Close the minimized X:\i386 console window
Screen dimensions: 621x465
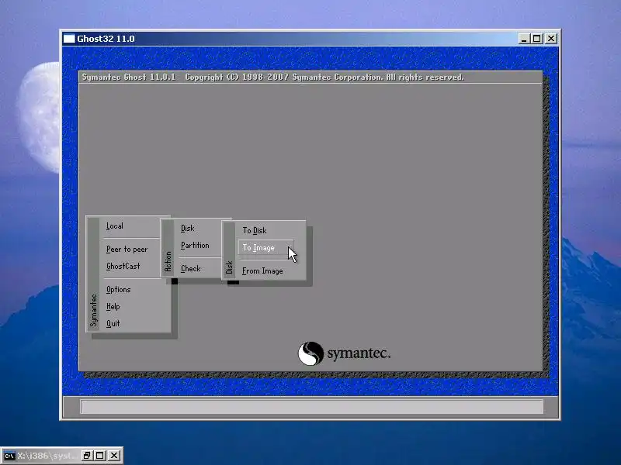114,456
